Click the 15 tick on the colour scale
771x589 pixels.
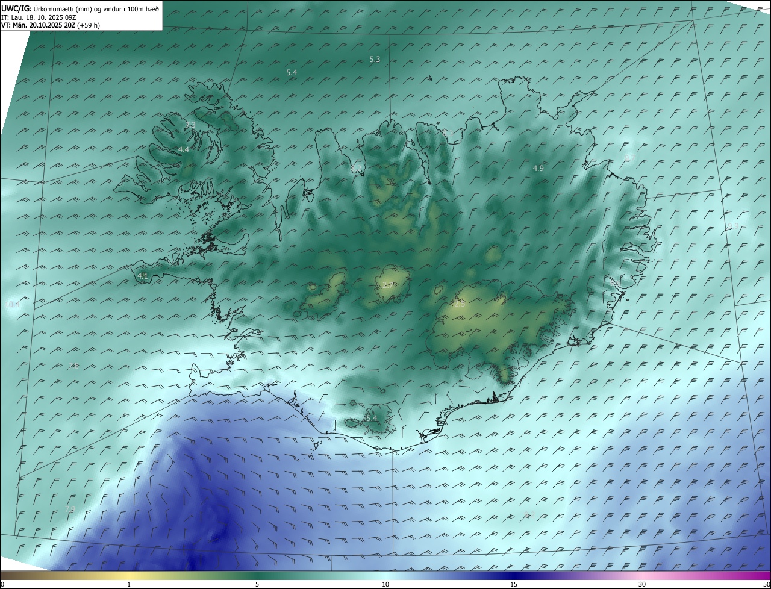(514, 584)
